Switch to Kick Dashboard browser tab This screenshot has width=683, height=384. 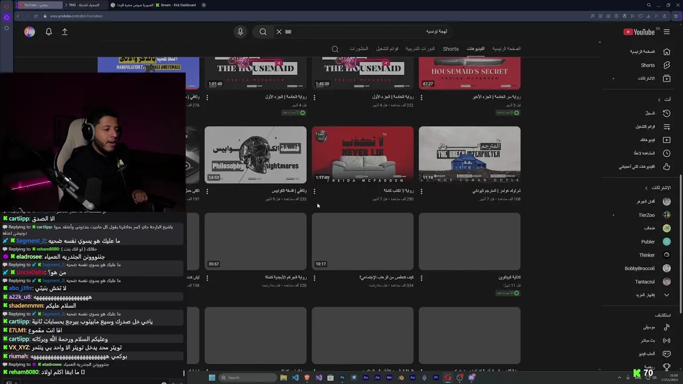[x=176, y=5]
